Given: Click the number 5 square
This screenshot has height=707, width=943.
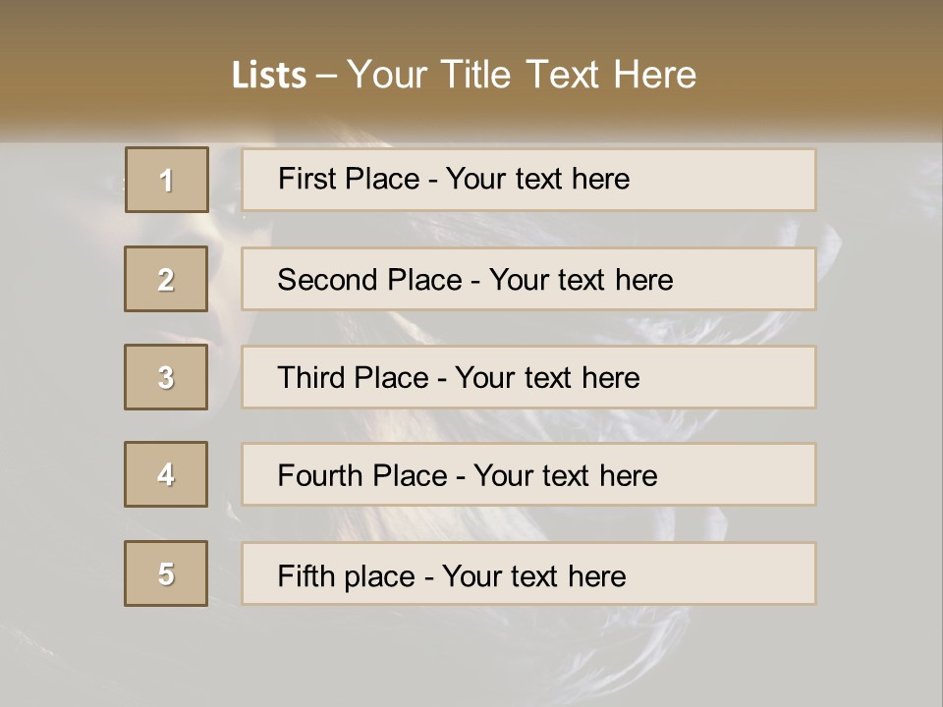Looking at the screenshot, I should coord(166,573).
